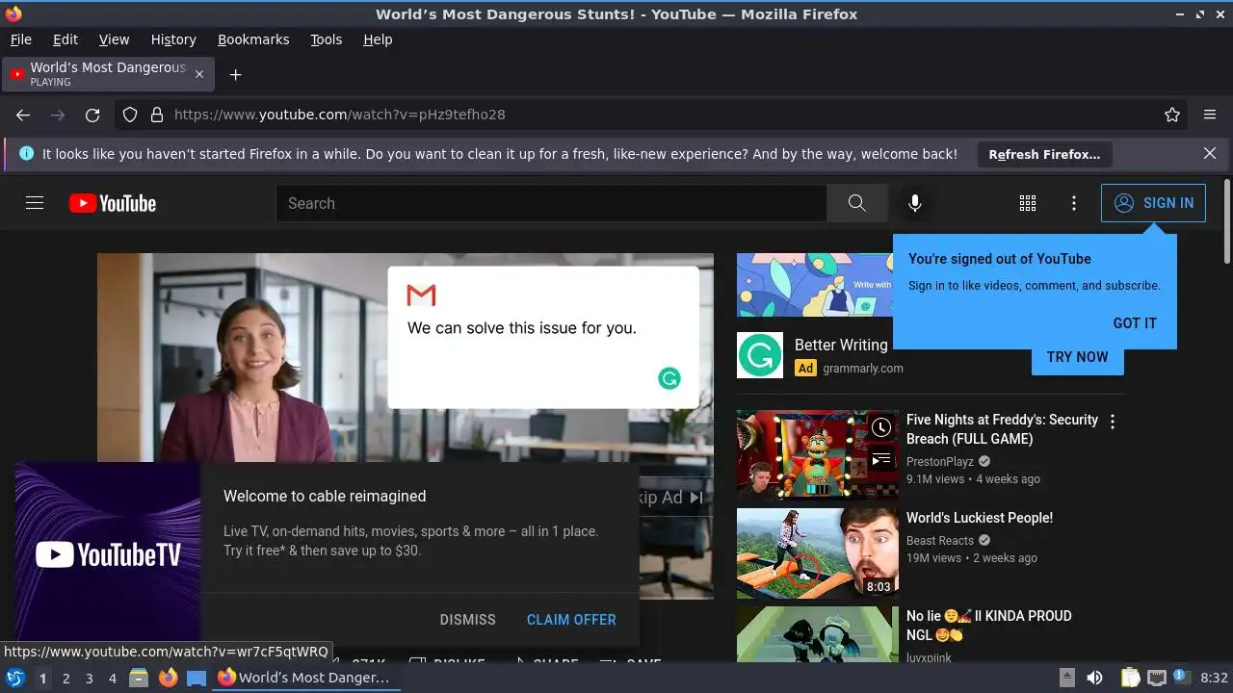The image size is (1233, 693).
Task: Open the YouTube guide hamburger menu
Action: (x=35, y=203)
